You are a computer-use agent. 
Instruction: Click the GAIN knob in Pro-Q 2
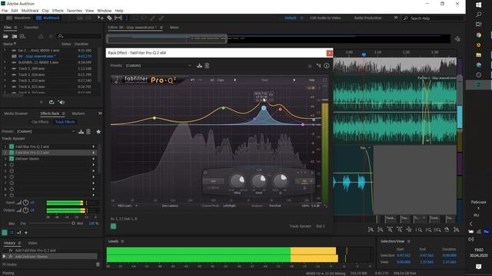[x=259, y=181]
